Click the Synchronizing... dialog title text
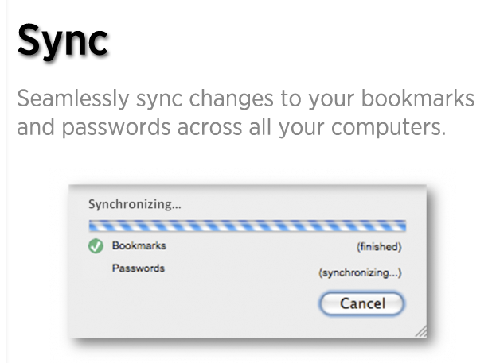This screenshot has height=363, width=492. coord(135,204)
